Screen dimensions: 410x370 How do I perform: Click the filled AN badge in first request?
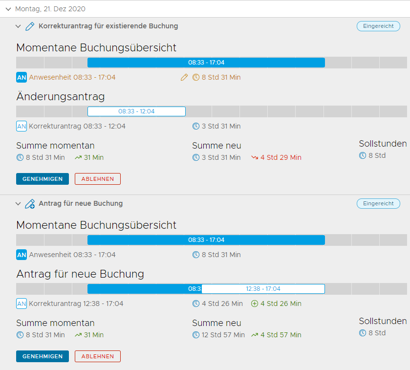point(22,77)
